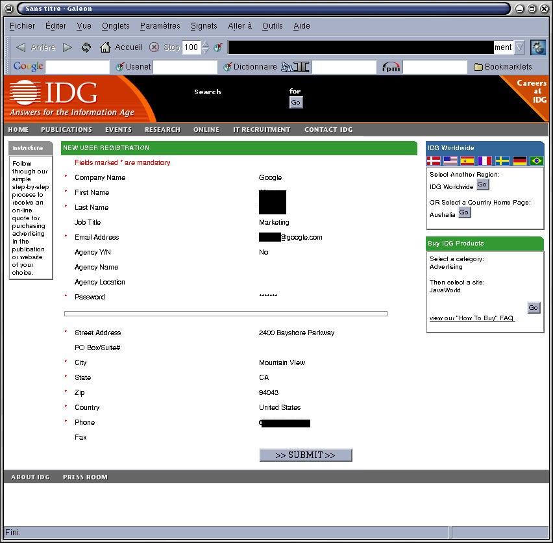
Task: Click the "Mountain View" city value
Action: click(x=282, y=362)
